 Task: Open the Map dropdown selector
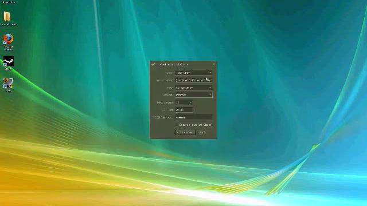[194, 88]
